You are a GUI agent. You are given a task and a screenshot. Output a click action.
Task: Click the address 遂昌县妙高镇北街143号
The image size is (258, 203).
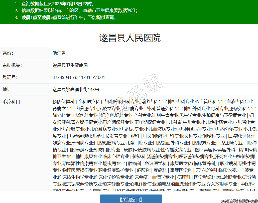[76, 89]
